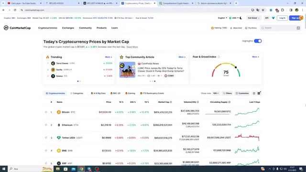The height and width of the screenshot is (172, 306).
Task: Open the Learn menu
Action: point(115,28)
